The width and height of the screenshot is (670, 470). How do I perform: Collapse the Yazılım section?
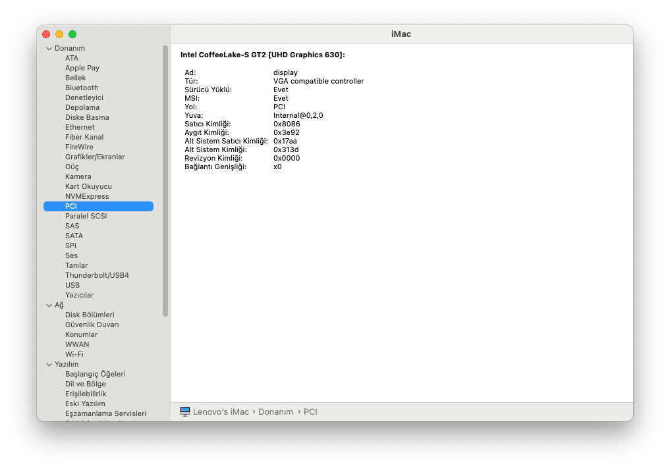(49, 365)
